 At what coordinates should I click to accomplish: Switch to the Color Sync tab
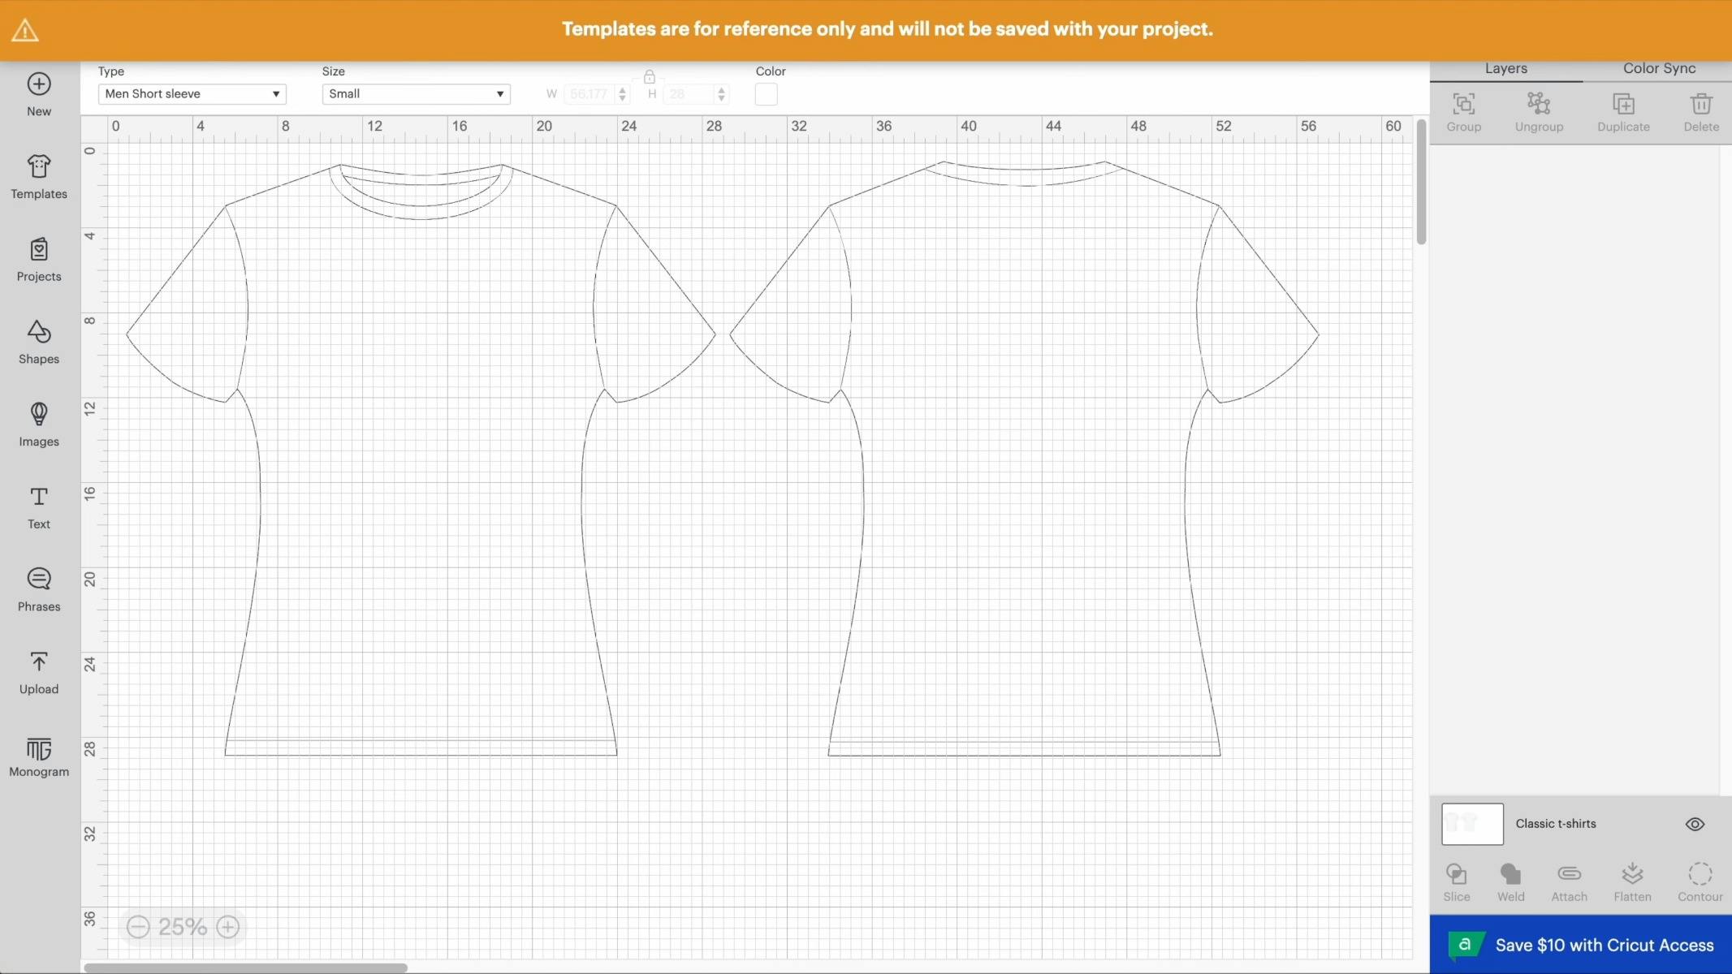[1658, 68]
